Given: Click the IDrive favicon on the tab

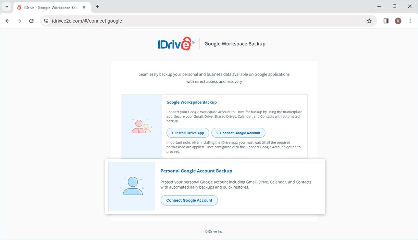Looking at the screenshot, I should 19,7.
